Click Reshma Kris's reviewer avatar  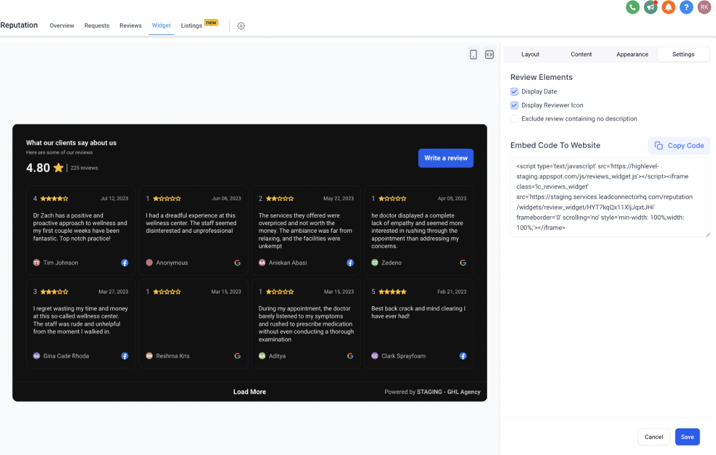coord(149,356)
